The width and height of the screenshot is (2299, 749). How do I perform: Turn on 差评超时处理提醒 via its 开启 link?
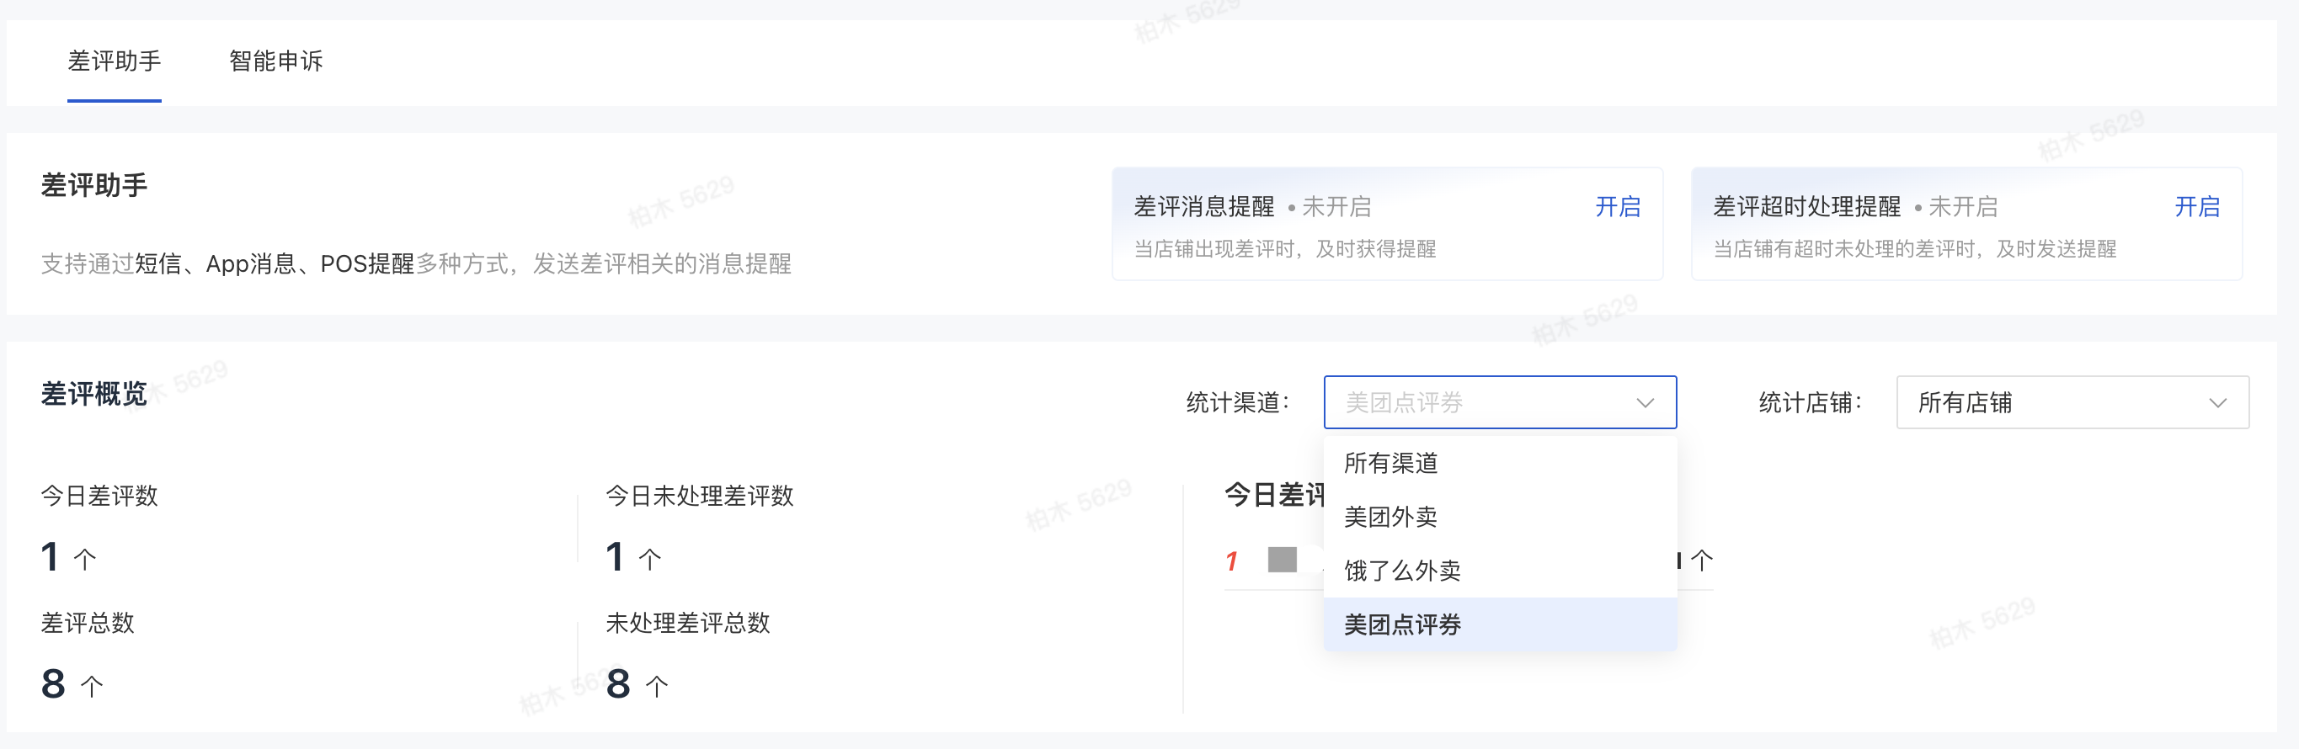(x=2196, y=207)
